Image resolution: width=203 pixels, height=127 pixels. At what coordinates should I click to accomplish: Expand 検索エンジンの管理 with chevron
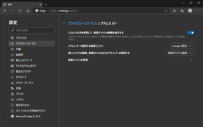pyautogui.click(x=191, y=60)
